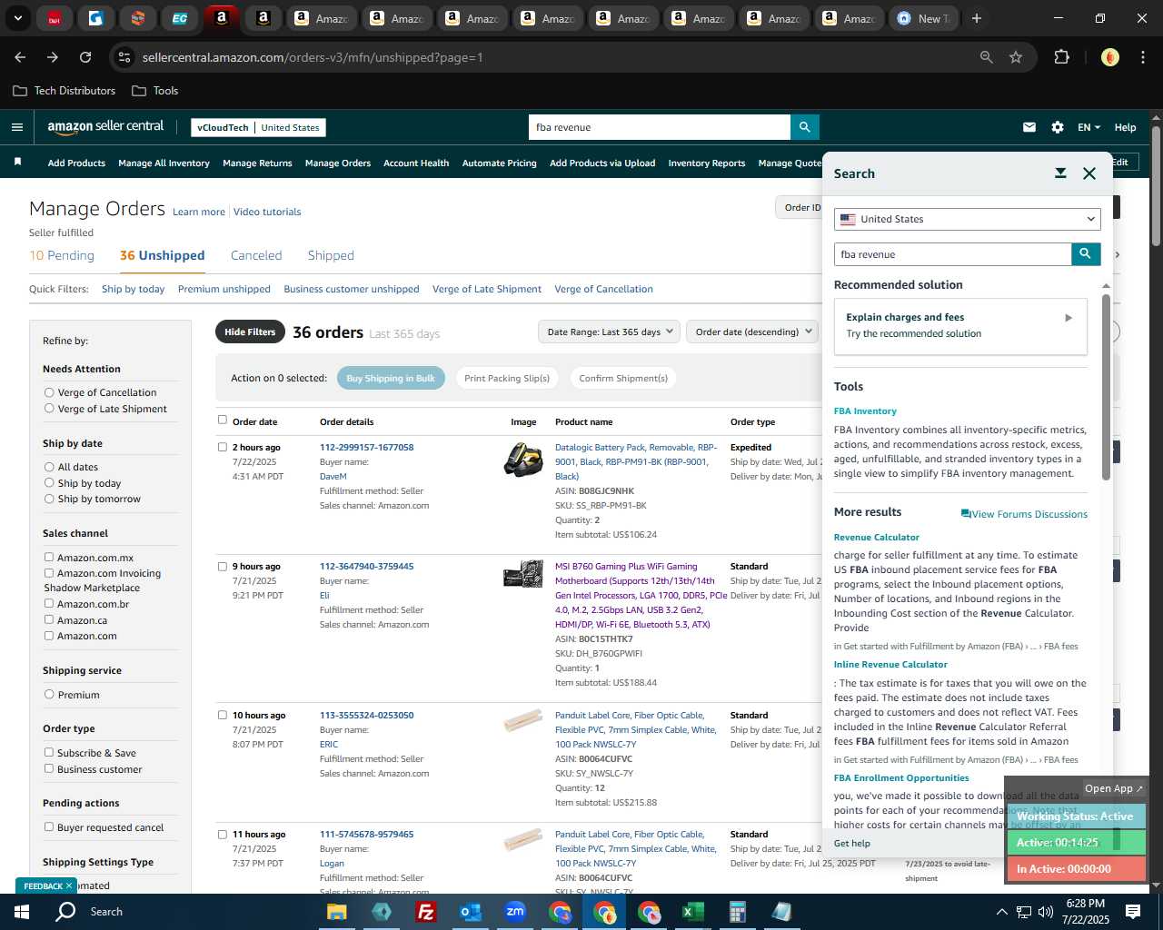Screen dimensions: 1163x930
Task: Go back with the browser back arrow
Action: click(20, 57)
